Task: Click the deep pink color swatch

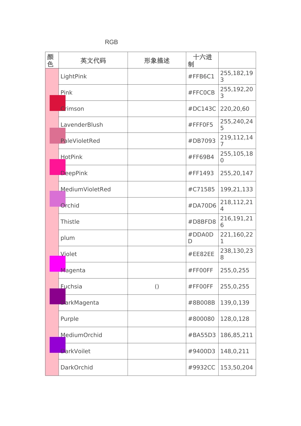Action: (57, 167)
